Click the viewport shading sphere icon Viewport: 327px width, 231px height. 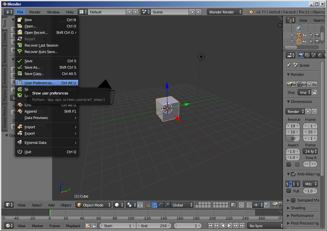[x=119, y=205]
